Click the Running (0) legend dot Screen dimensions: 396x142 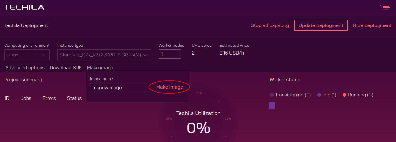tap(344, 95)
